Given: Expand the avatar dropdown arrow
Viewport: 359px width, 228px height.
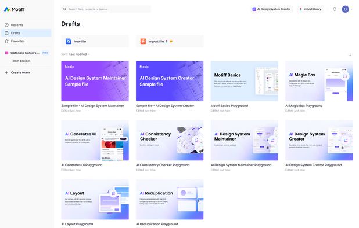Looking at the screenshot, I should pos(351,9).
